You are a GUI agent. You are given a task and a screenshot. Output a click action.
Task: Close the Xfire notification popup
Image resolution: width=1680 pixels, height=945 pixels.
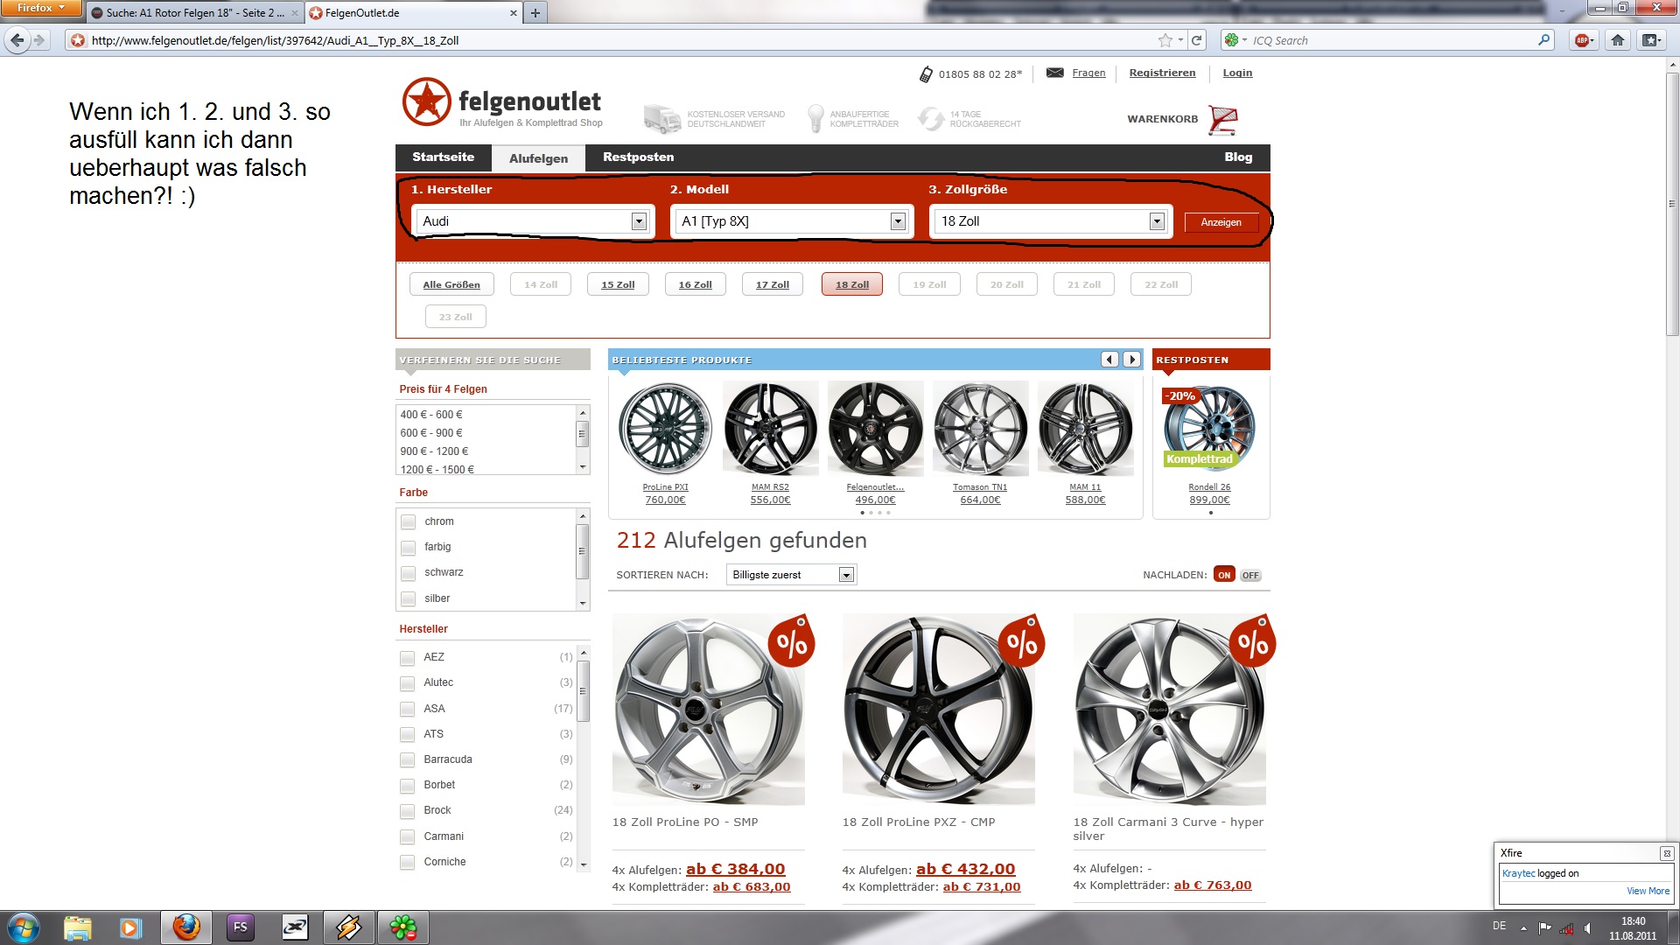tap(1667, 853)
